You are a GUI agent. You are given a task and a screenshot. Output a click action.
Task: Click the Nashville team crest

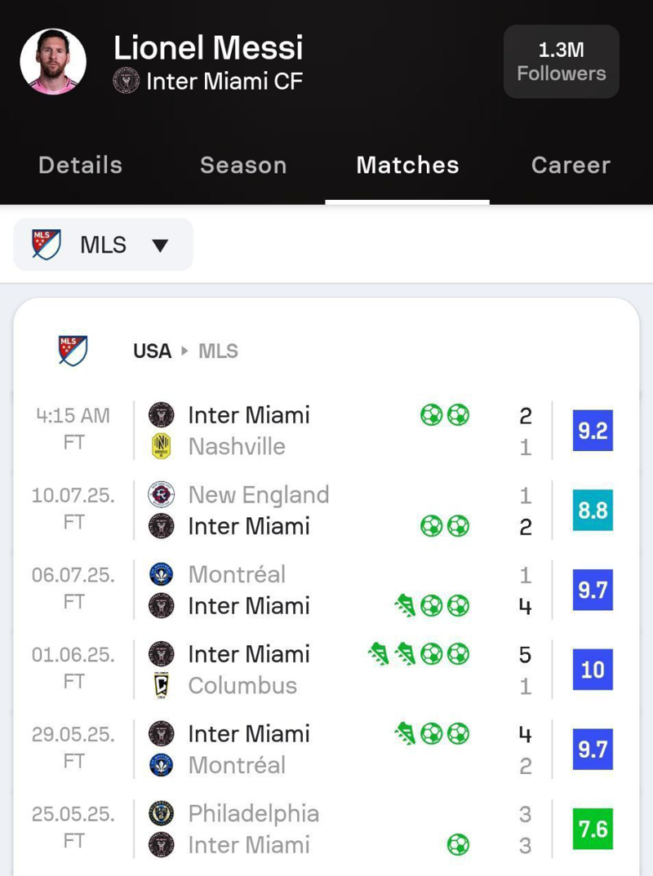(x=162, y=447)
